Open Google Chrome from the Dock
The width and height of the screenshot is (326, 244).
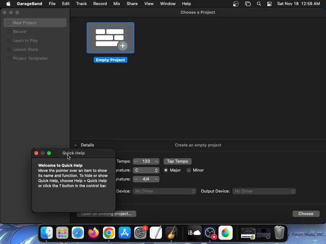[109, 233]
